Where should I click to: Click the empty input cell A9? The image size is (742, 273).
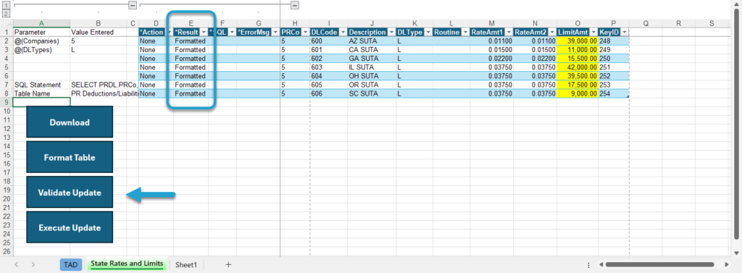41,102
